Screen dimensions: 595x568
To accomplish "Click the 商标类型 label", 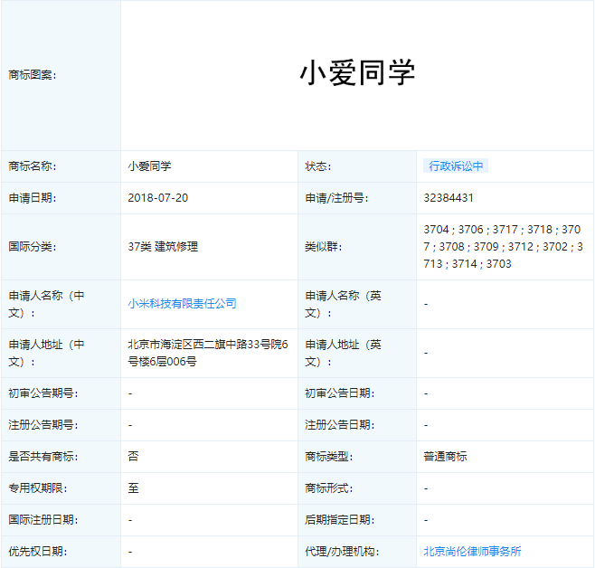I will (328, 457).
